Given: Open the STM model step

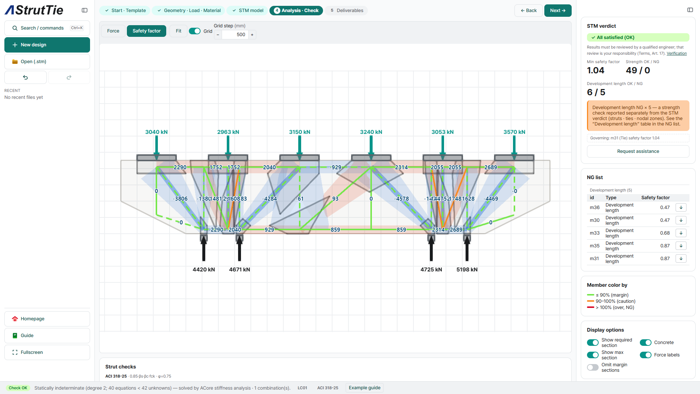Looking at the screenshot, I should point(248,11).
